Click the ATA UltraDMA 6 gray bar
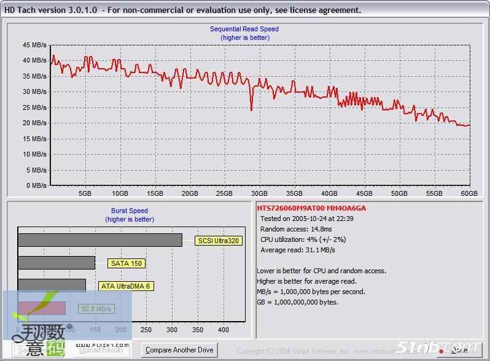The width and height of the screenshot is (490, 361). tap(52, 285)
